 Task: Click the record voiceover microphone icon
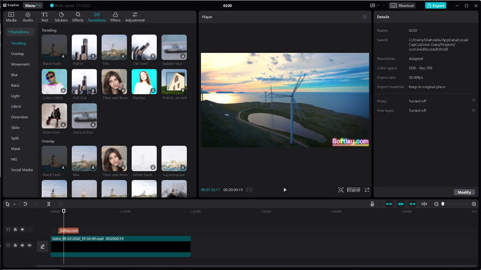372,204
